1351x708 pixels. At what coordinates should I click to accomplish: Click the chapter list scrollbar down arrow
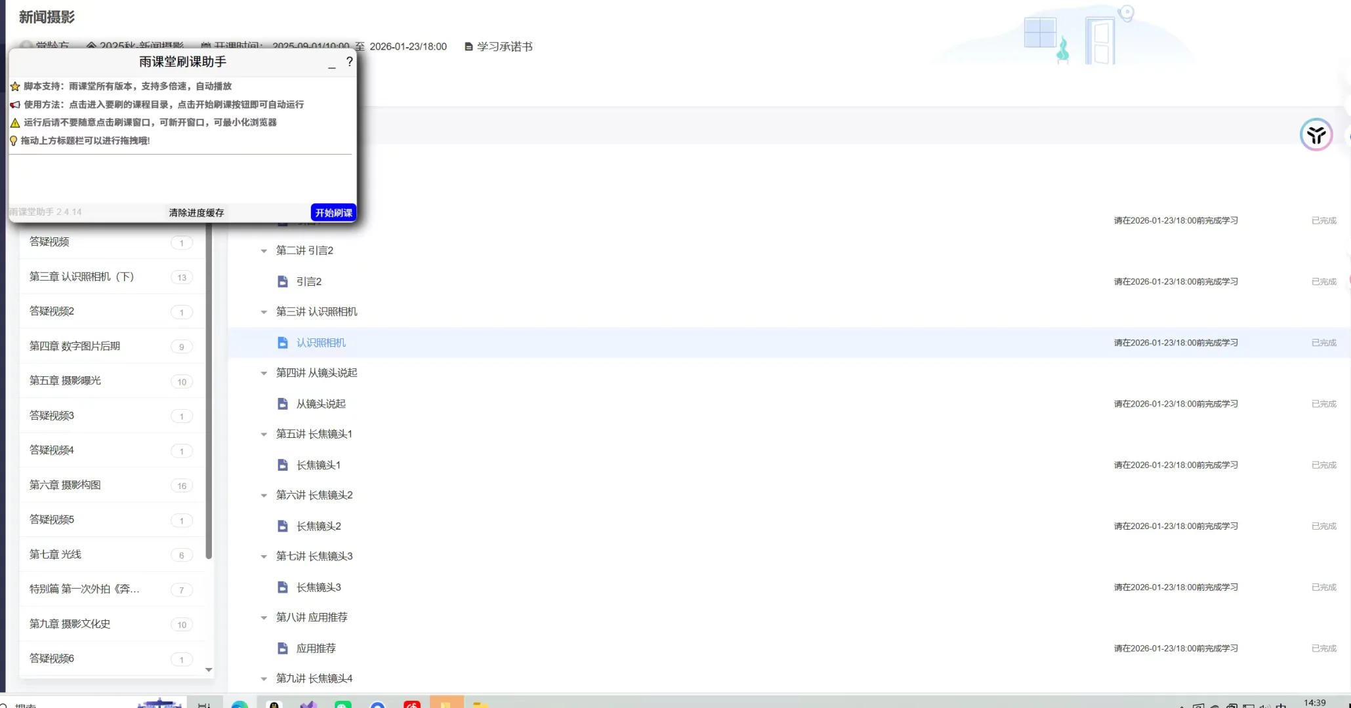coord(209,669)
